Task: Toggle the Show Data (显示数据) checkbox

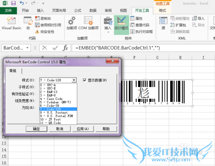Action: point(85,80)
